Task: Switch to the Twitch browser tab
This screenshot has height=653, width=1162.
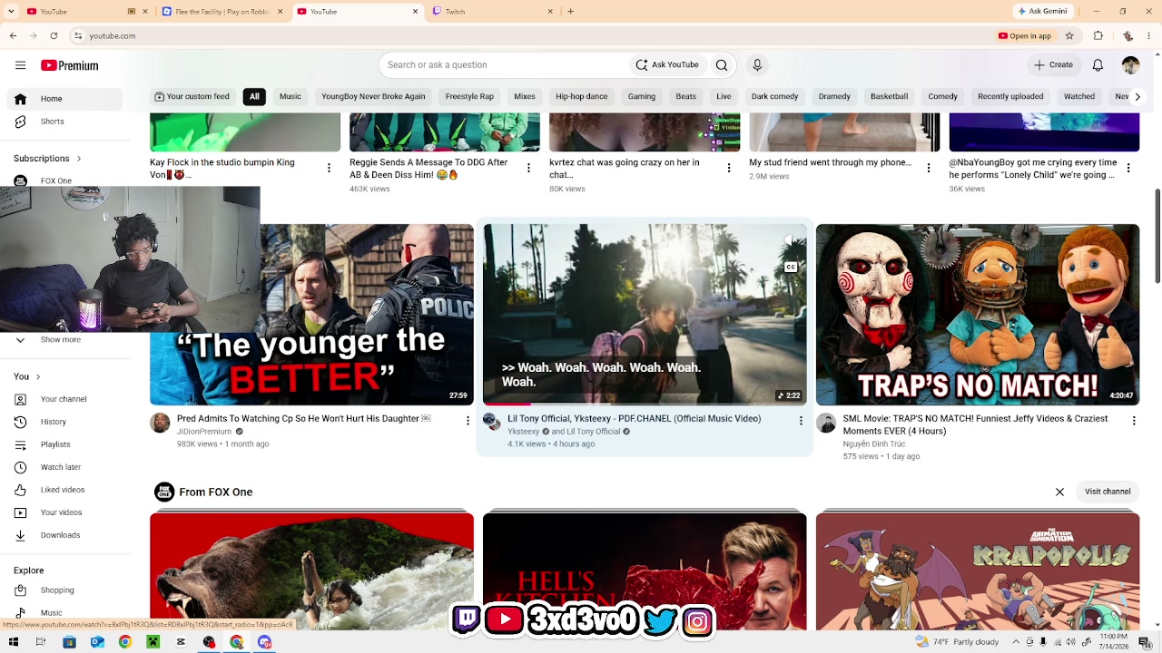Action: 490,12
